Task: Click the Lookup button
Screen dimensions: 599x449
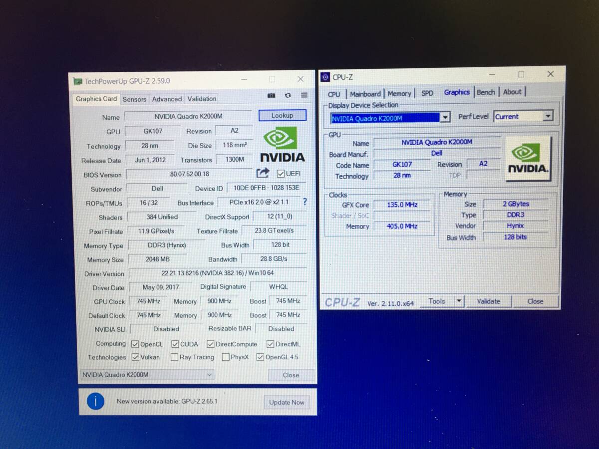Action: (282, 115)
